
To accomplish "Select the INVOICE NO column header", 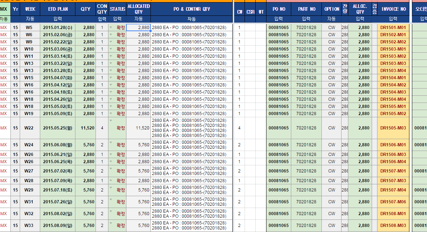I will tap(393, 9).
